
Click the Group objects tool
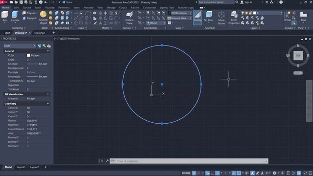point(287,16)
